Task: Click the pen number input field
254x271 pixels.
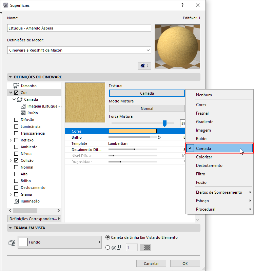Action: (x=132, y=248)
